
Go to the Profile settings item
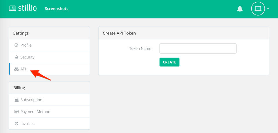[26, 45]
